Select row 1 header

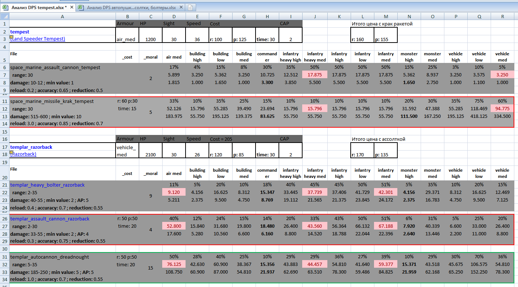4,24
